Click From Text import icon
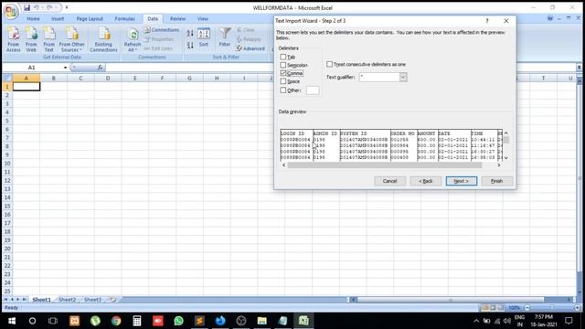585x329 pixels. point(48,39)
